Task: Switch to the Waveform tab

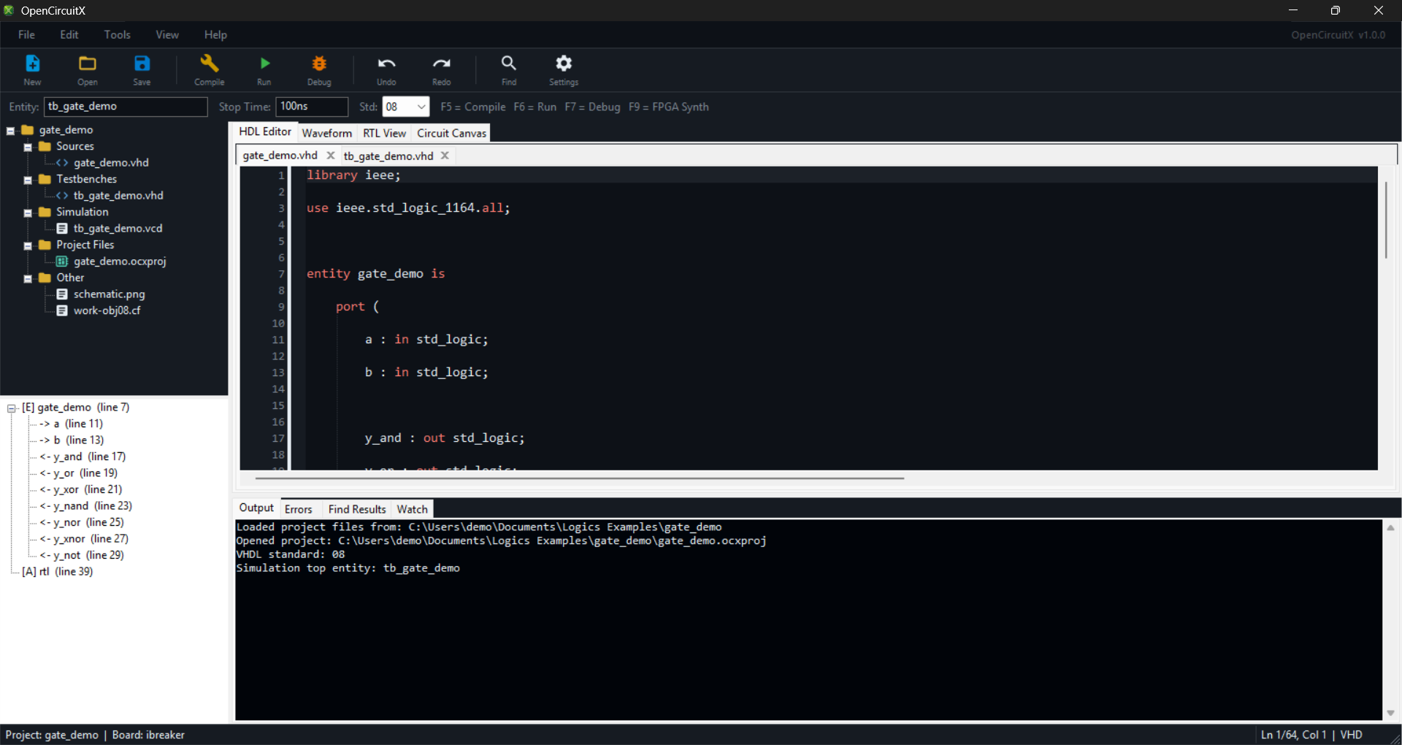Action: pos(326,133)
